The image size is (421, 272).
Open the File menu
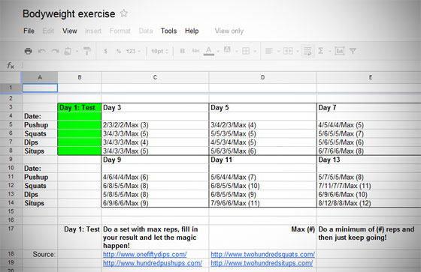(29, 31)
